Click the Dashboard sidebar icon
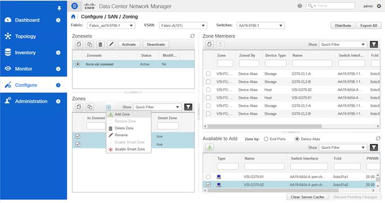 click(x=8, y=20)
